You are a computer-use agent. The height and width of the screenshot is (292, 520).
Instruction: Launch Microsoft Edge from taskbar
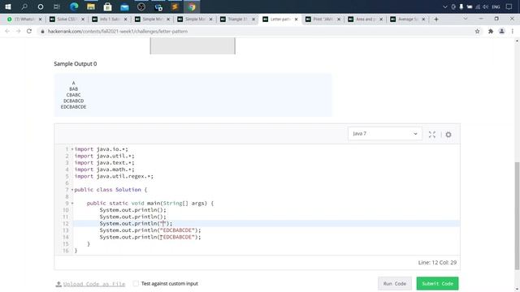(74, 6)
